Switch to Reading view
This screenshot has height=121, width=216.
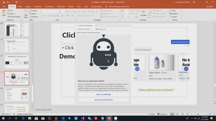point(182,114)
